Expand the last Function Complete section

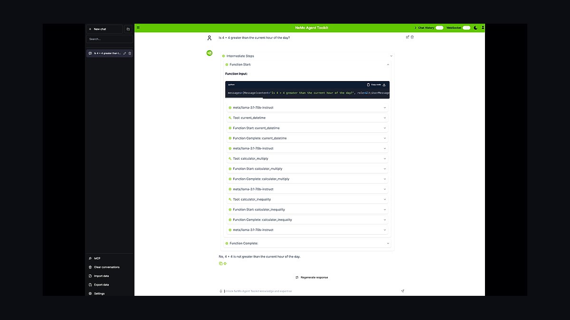pyautogui.click(x=307, y=243)
